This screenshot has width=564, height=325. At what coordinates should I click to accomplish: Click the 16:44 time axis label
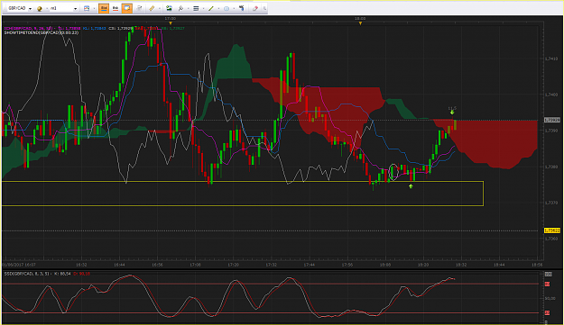pyautogui.click(x=119, y=265)
